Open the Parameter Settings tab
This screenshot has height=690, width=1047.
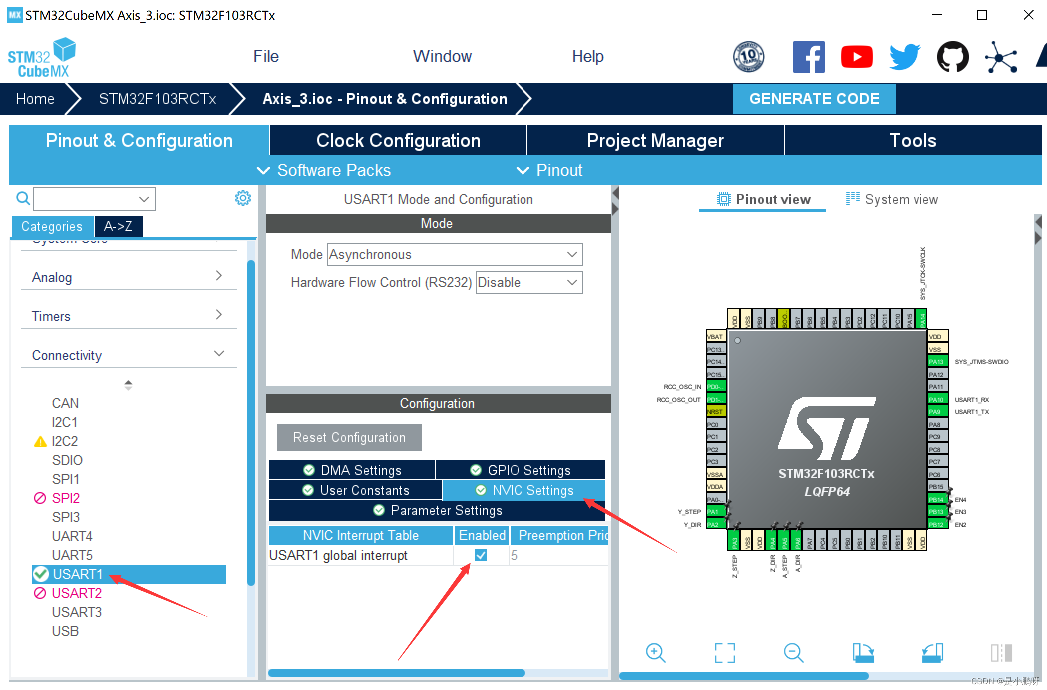tap(437, 510)
